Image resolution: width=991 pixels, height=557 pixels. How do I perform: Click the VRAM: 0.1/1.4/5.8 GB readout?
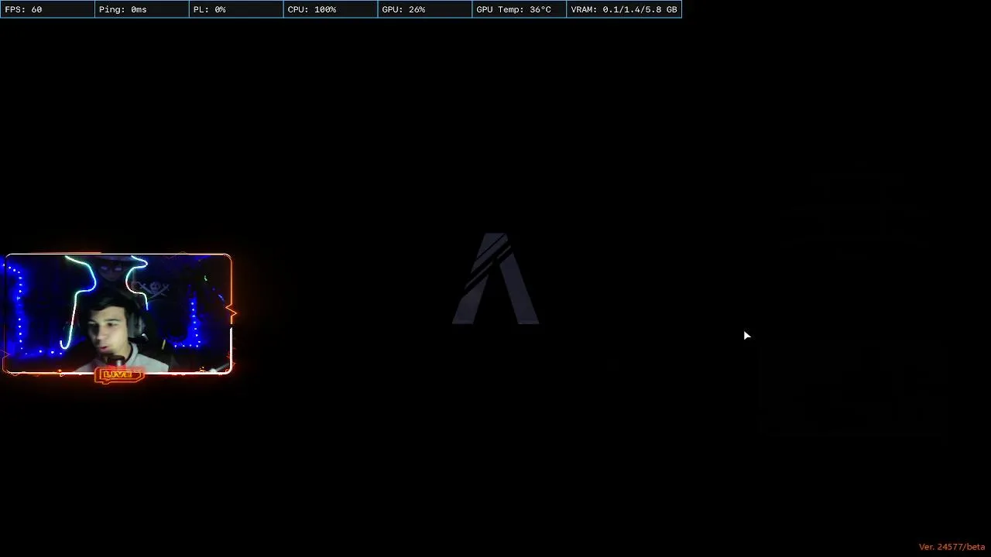click(x=624, y=9)
